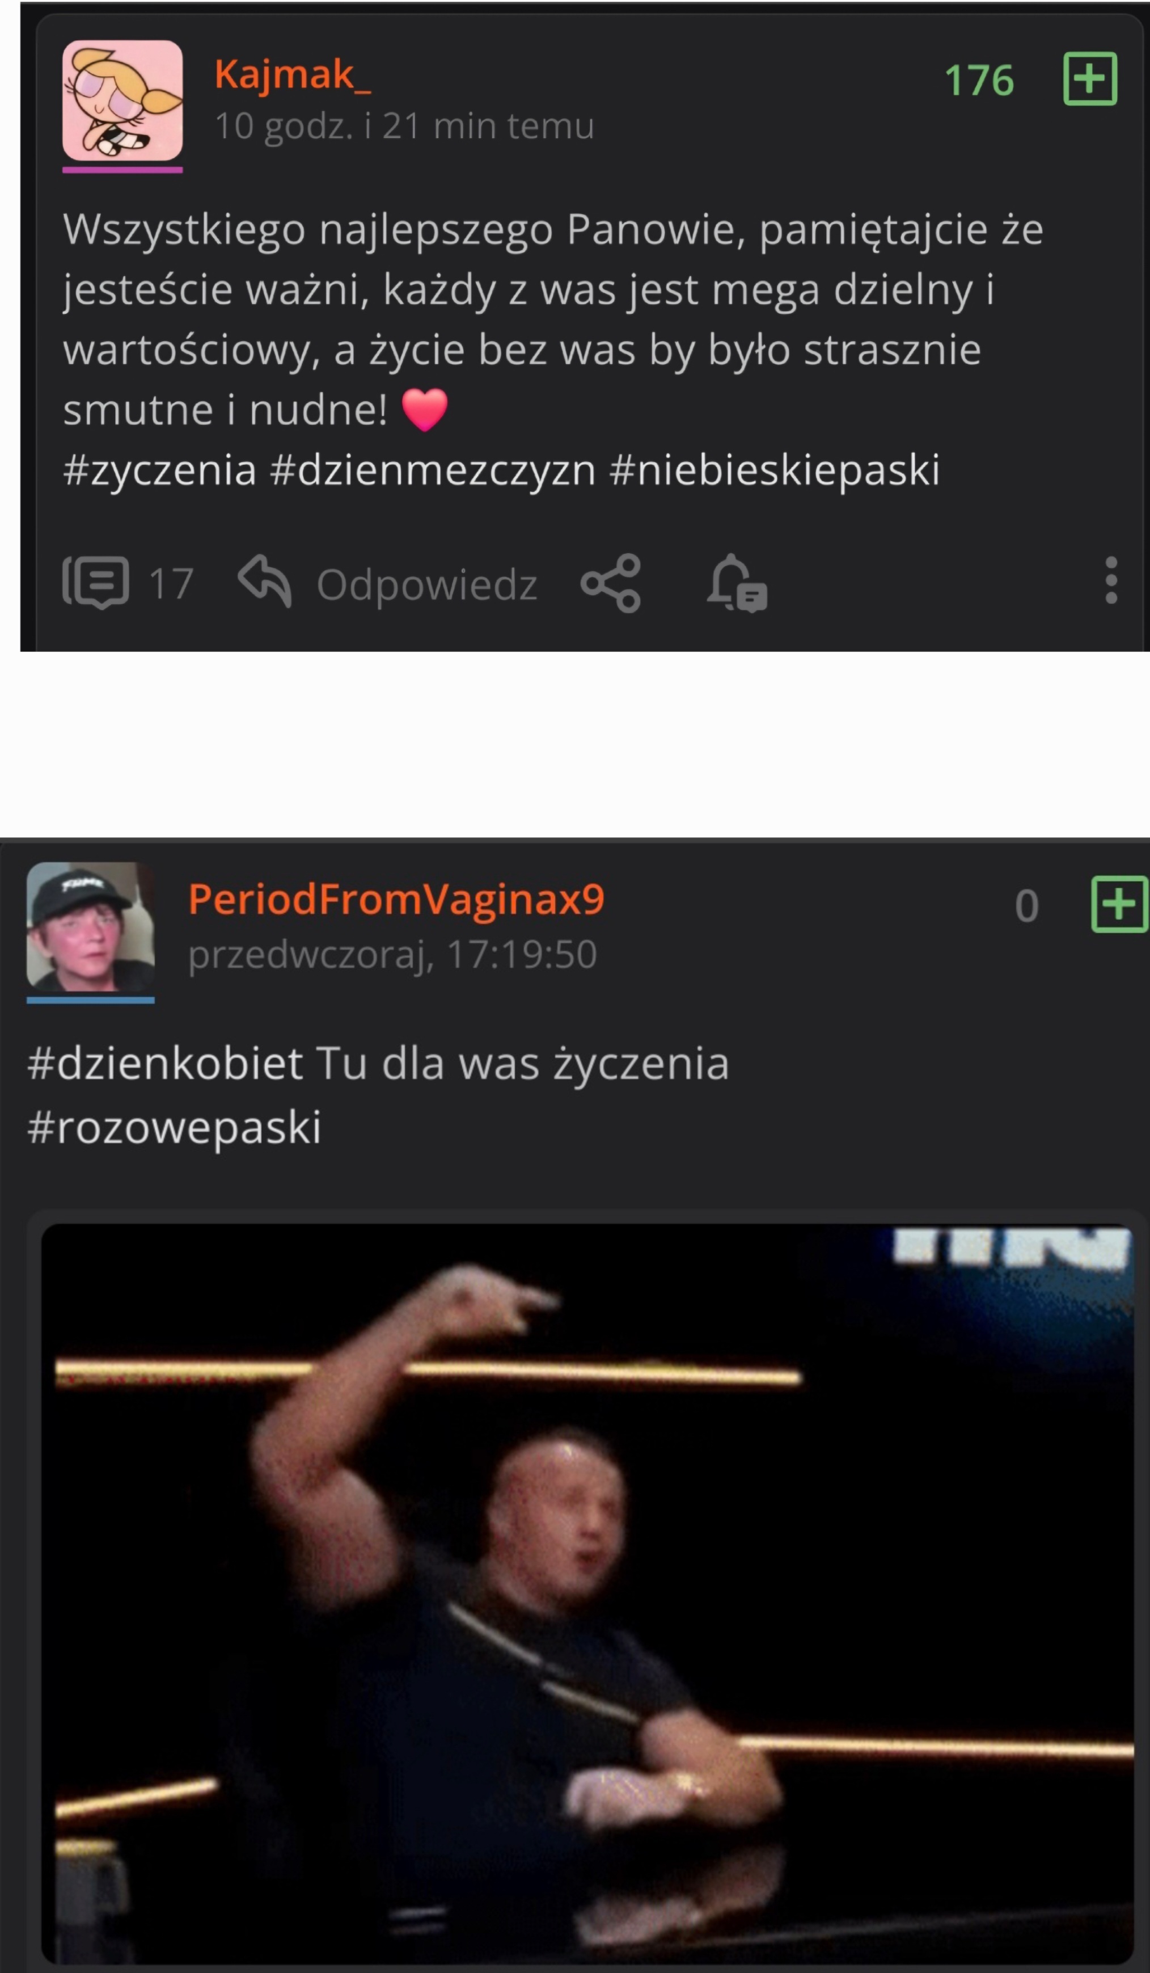This screenshot has width=1150, height=1973.
Task: Play the embedded GIF of the man
Action: pos(587,1592)
